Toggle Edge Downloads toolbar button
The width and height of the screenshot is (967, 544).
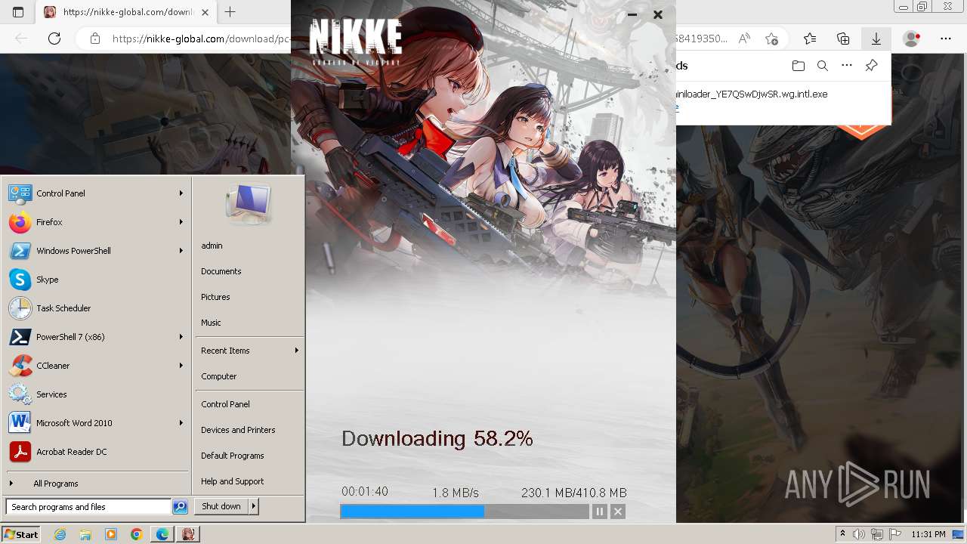tap(876, 39)
